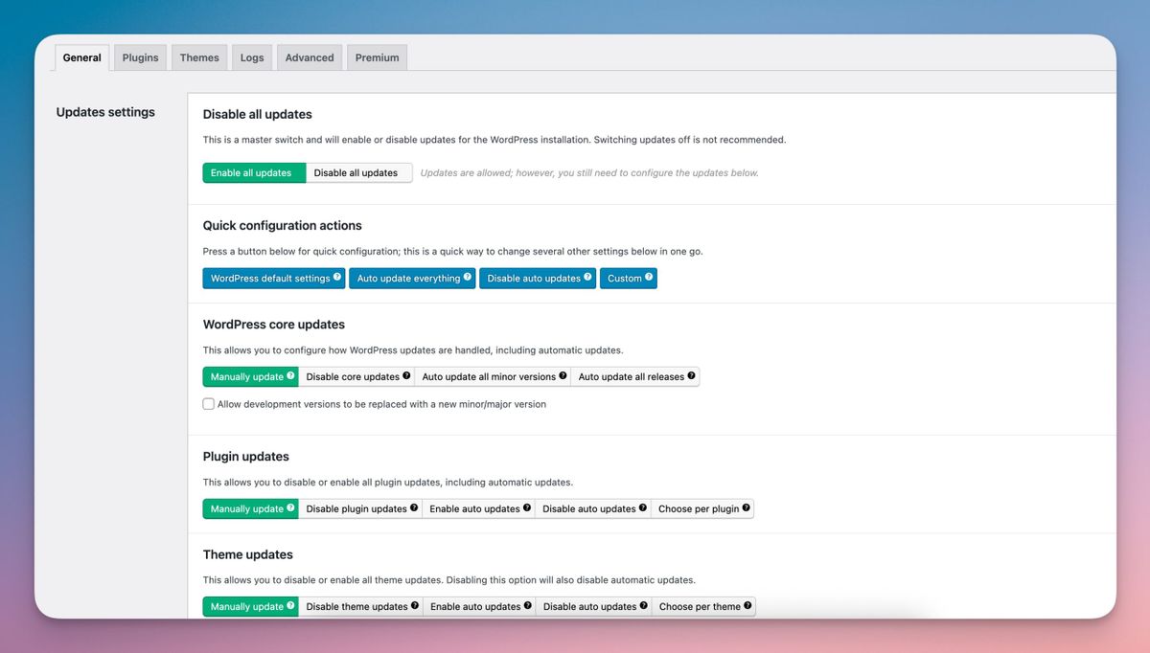Select Enable all updates master switch
The height and width of the screenshot is (653, 1150).
[251, 173]
